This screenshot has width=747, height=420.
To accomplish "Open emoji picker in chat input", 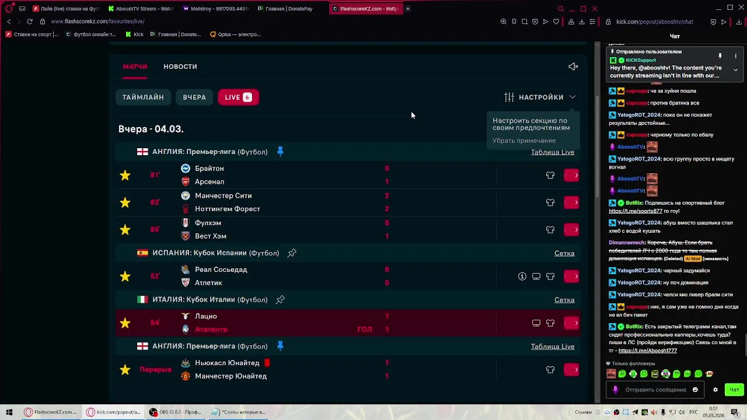I will [695, 390].
